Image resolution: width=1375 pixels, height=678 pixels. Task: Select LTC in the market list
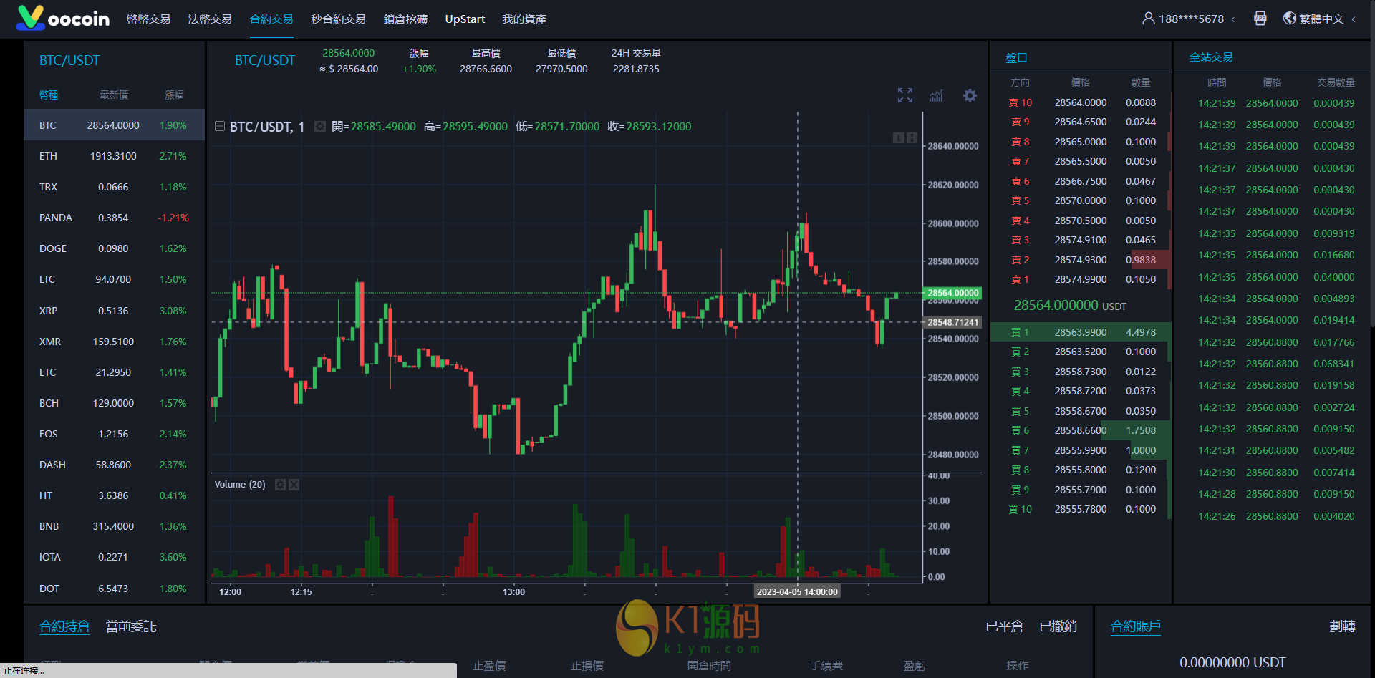point(114,279)
